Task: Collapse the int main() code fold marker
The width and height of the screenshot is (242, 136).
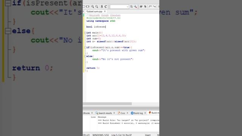Action: 85,33
